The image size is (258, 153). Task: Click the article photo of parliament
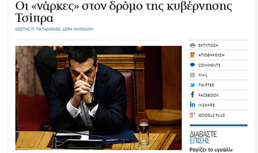98,98
